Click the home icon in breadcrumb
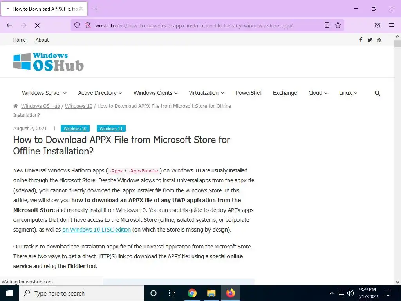The width and height of the screenshot is (401, 301). 16,106
